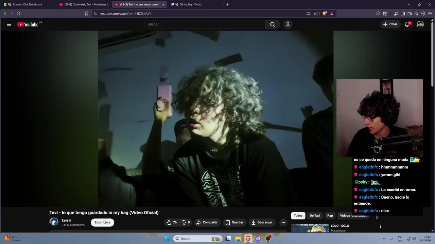This screenshot has width=435, height=244.
Task: Click Windows Start button in taskbar
Action: (x=167, y=239)
